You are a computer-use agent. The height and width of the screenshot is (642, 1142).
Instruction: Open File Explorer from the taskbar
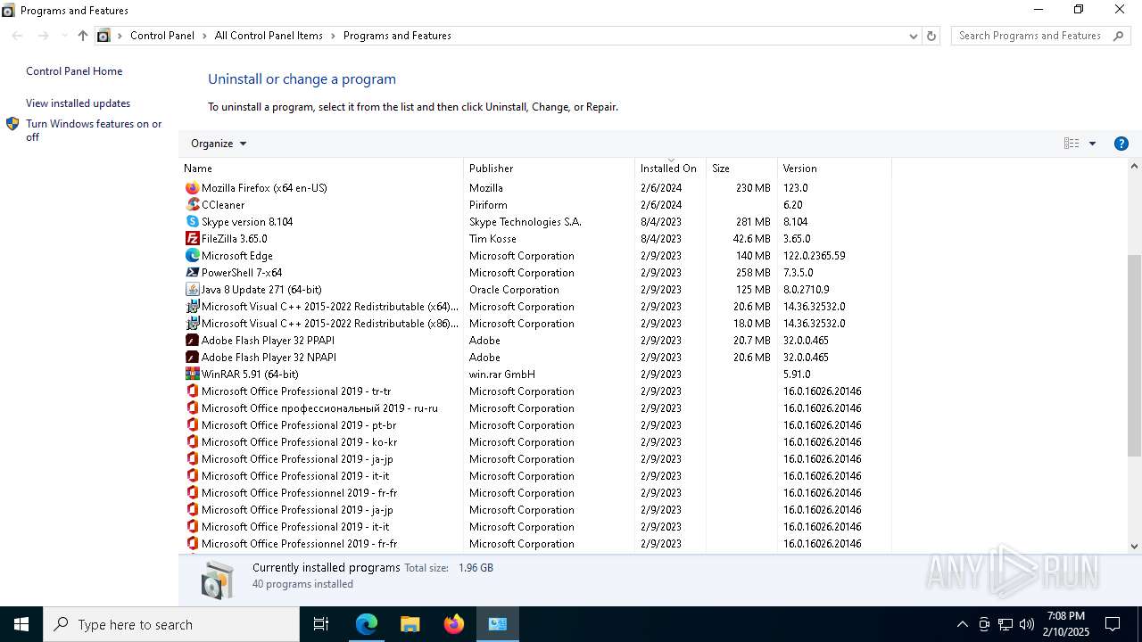410,624
